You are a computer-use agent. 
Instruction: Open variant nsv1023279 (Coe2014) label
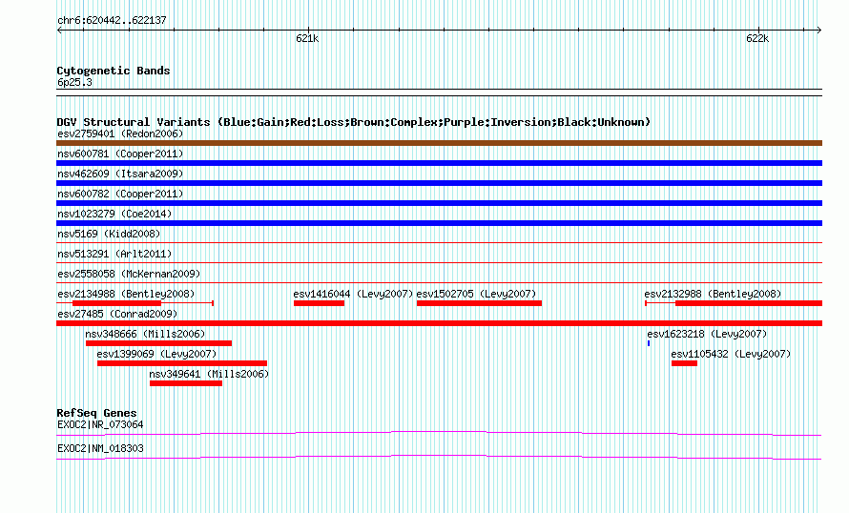[114, 214]
